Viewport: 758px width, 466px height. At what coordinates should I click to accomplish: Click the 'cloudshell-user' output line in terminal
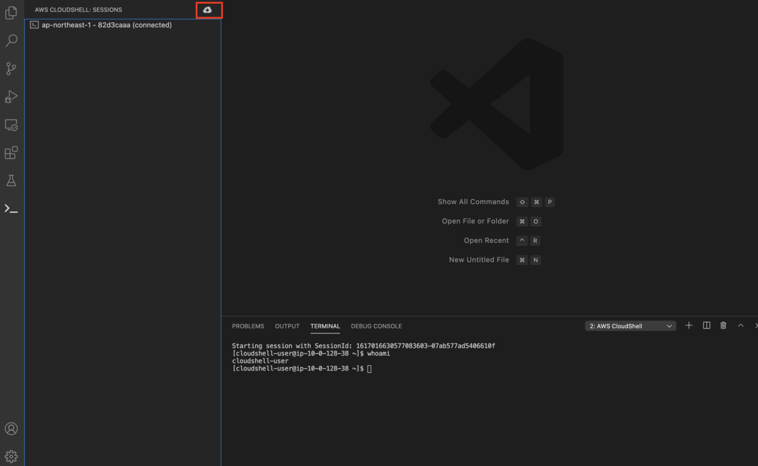pyautogui.click(x=260, y=361)
